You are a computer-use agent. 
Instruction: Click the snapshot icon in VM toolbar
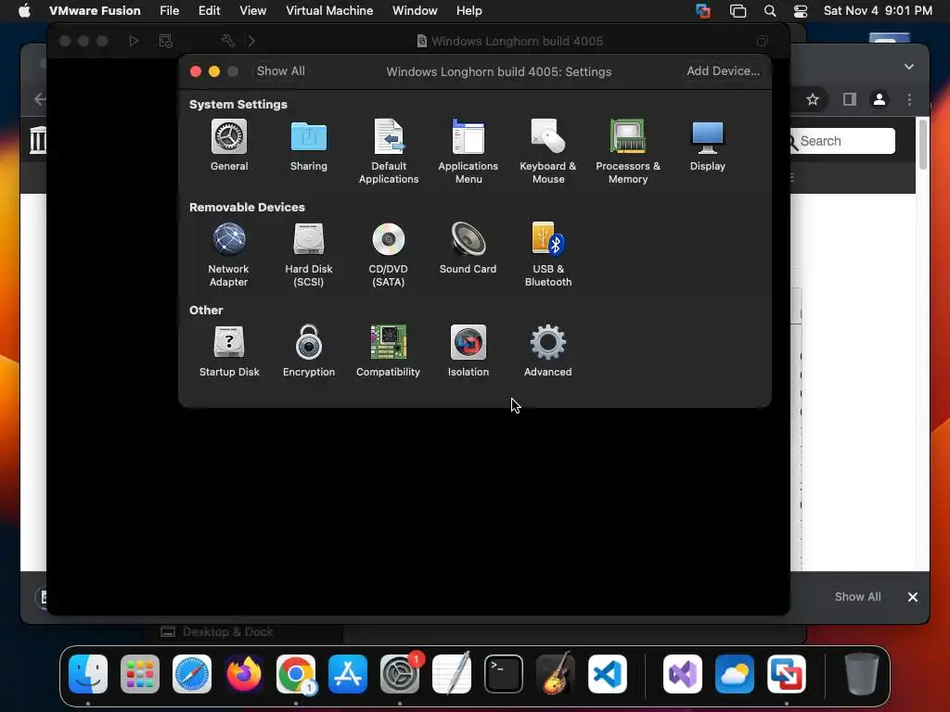tap(165, 41)
